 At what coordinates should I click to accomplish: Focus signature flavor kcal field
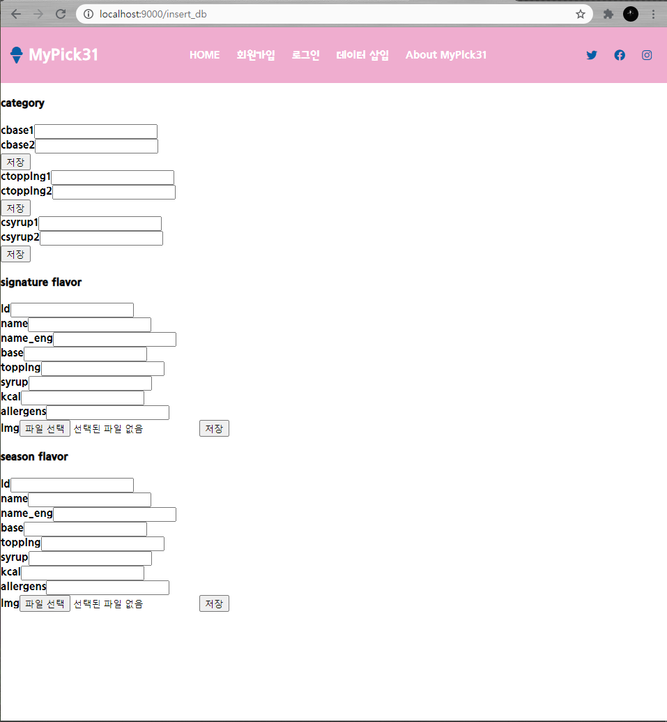[x=83, y=398]
